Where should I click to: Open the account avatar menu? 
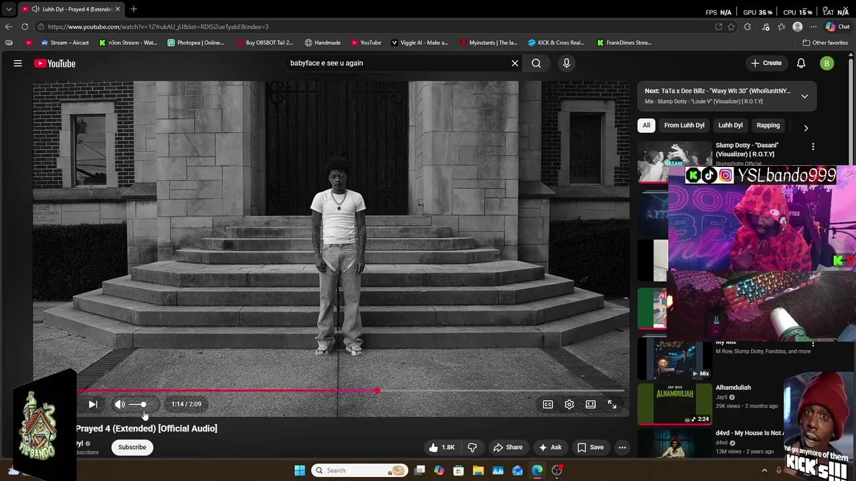point(827,63)
